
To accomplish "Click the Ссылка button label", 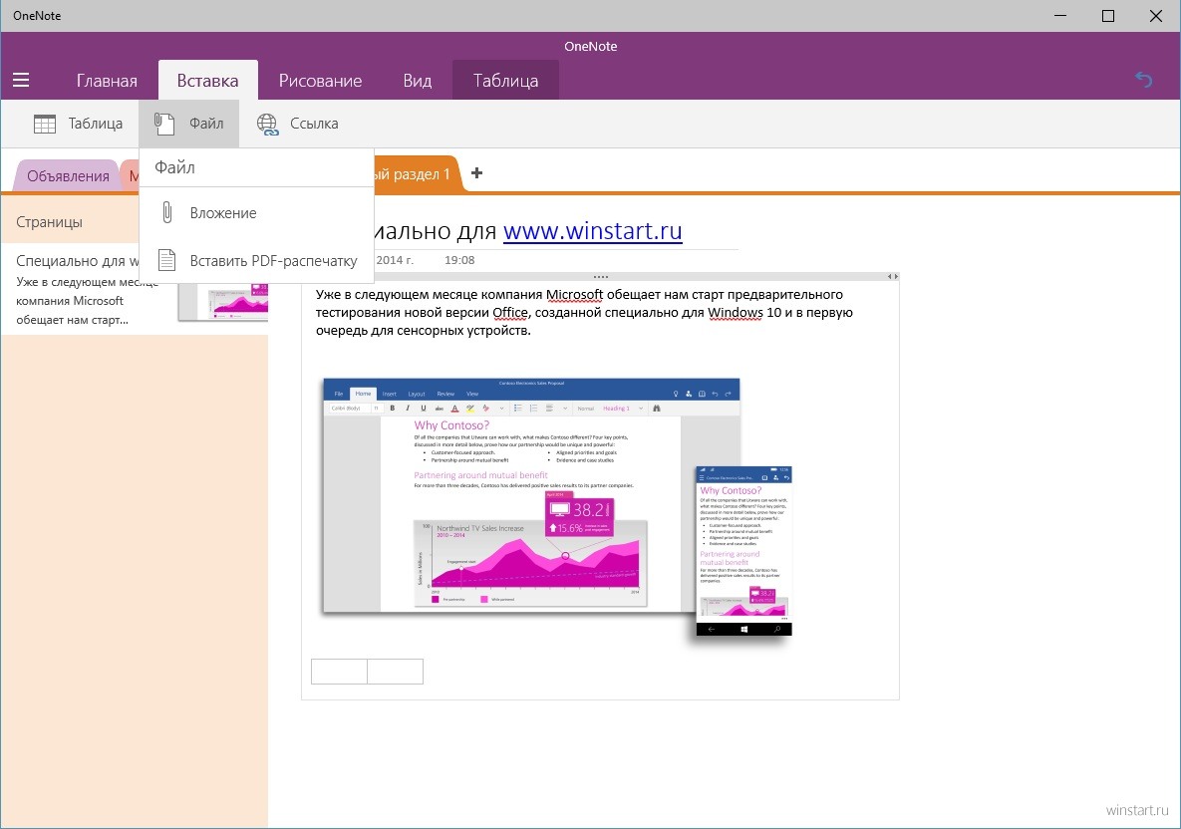I will [314, 124].
